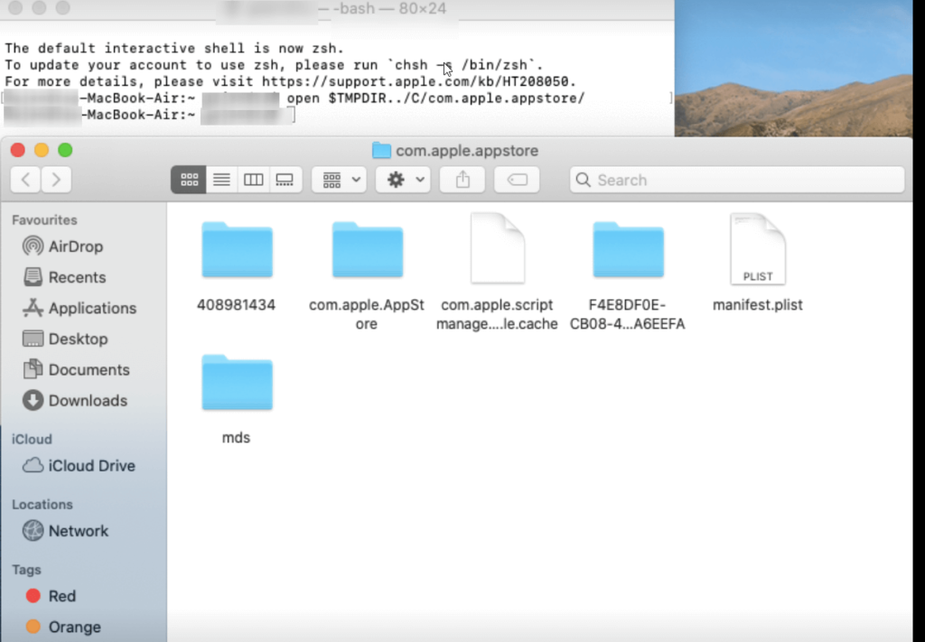Screen dimensions: 925x642
Task: Click the Edit Tags toolbar button
Action: pyautogui.click(x=517, y=179)
